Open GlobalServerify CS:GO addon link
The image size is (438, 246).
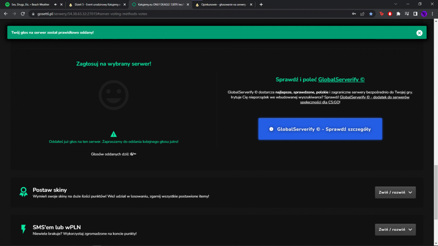355,100
